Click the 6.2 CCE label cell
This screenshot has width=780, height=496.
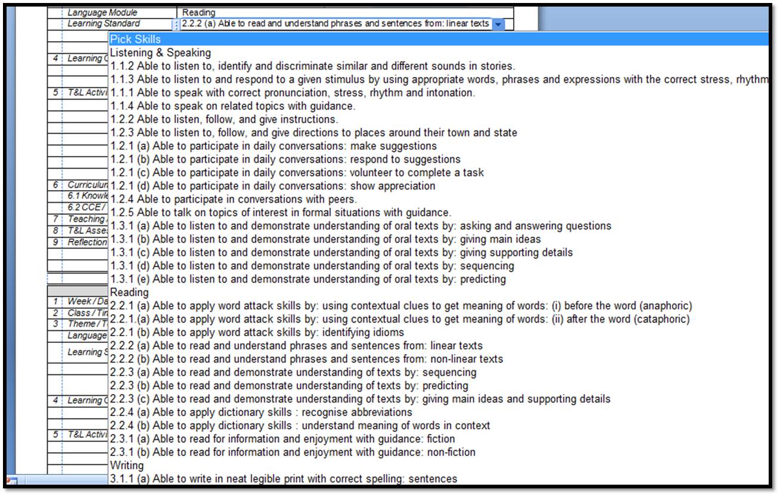click(86, 207)
